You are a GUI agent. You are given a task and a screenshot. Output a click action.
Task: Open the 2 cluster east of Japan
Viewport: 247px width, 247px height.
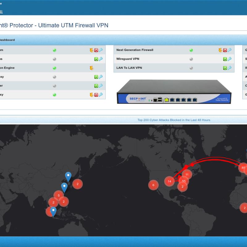pyautogui.click(x=77, y=184)
